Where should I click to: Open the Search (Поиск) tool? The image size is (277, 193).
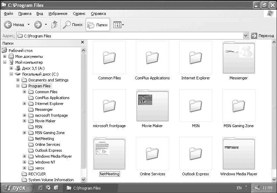coord(73,25)
